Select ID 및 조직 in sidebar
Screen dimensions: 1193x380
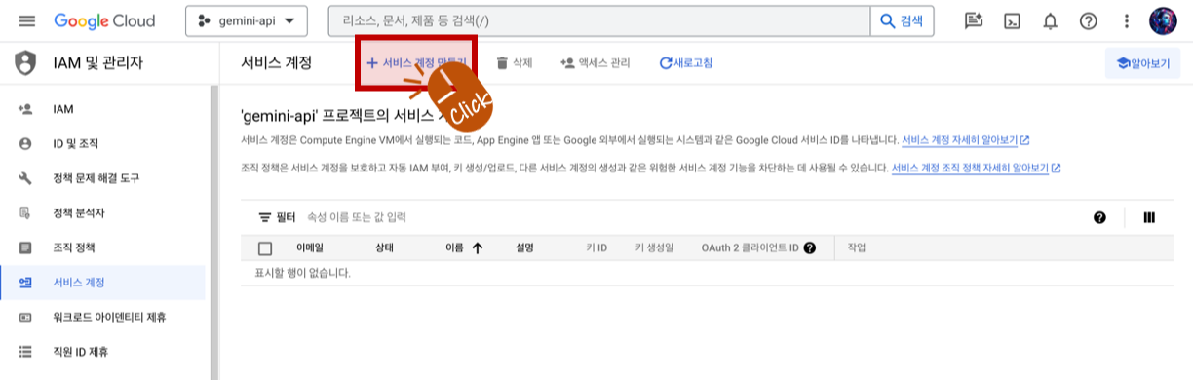[102, 143]
